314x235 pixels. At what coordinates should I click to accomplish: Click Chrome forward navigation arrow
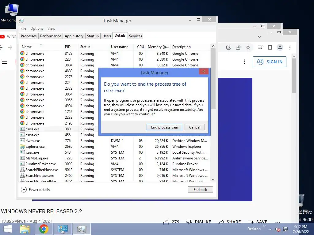[x=10, y=47]
